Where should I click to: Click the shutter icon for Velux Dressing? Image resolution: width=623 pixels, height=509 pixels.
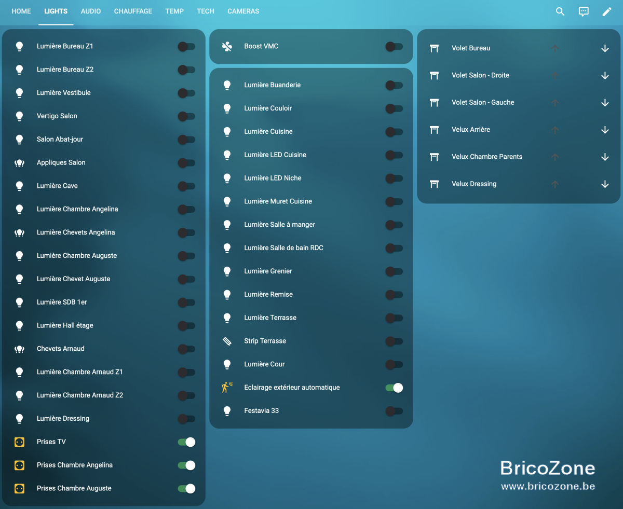(x=435, y=184)
